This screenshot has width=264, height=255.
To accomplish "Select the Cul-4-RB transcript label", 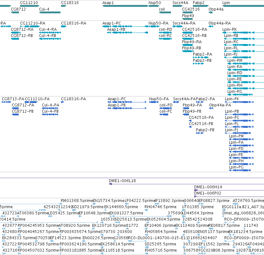I will pyautogui.click(x=48, y=35).
